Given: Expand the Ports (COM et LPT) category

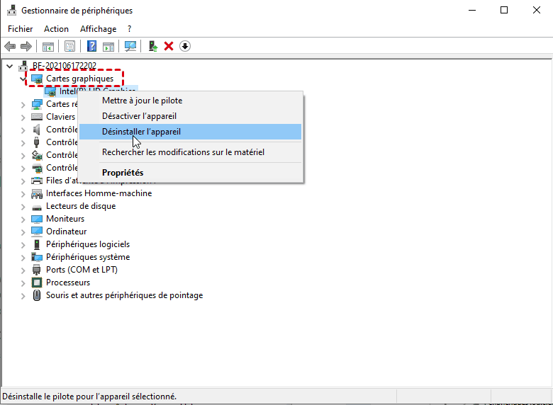Looking at the screenshot, I should (x=23, y=270).
